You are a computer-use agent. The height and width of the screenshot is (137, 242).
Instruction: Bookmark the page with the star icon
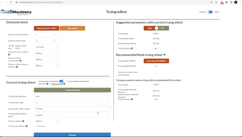[216, 2]
